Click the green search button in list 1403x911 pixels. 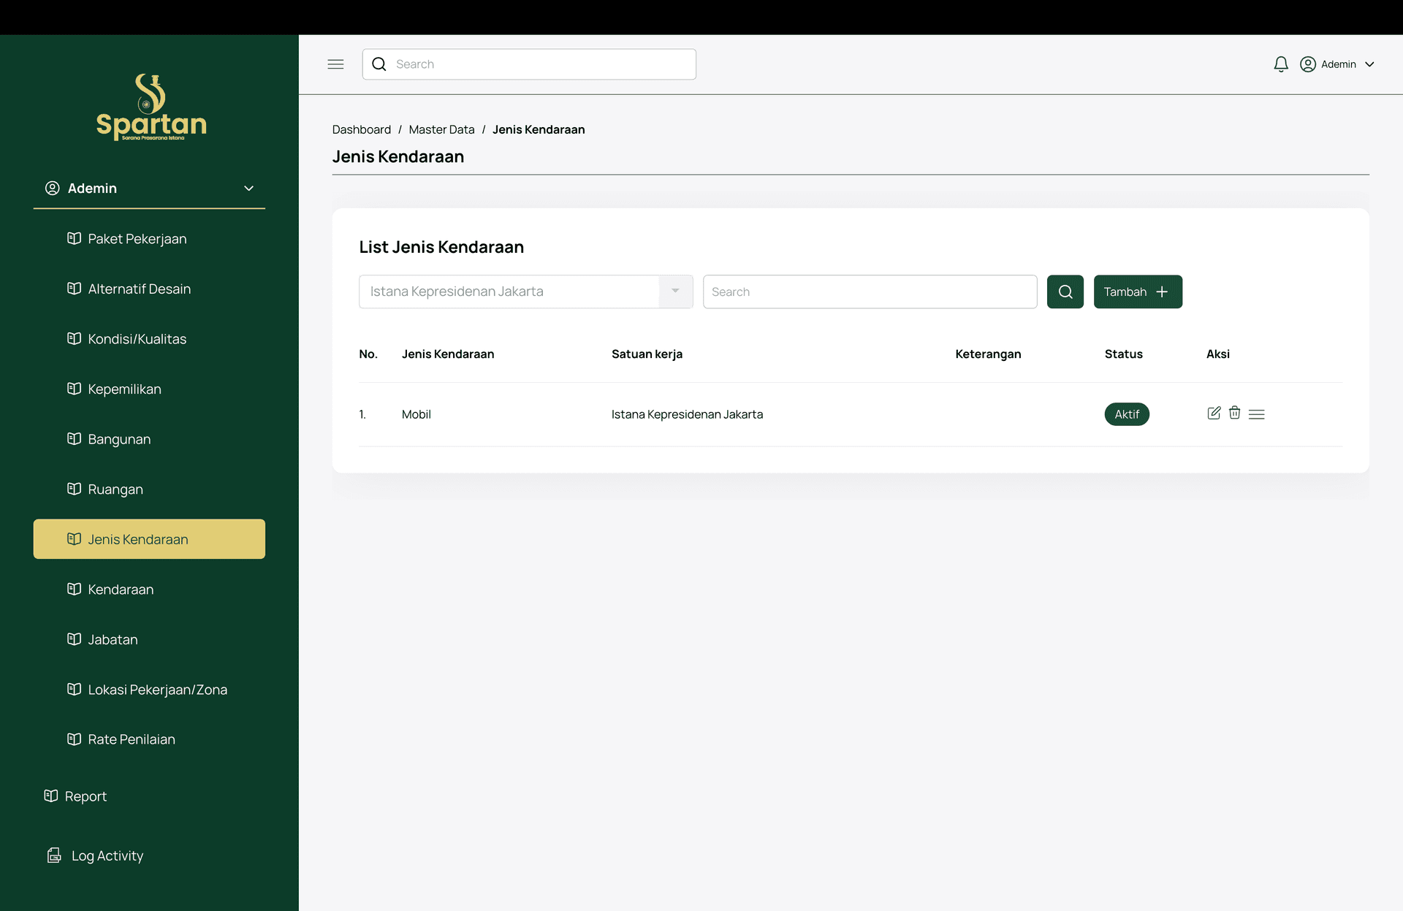pos(1065,291)
